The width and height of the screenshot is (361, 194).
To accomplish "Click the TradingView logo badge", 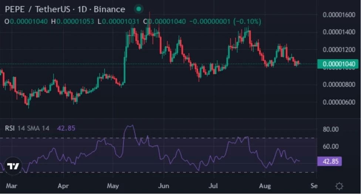I will tap(13, 166).
